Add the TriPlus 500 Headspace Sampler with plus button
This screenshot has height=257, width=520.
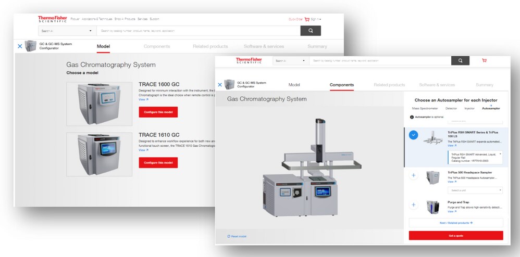[x=413, y=175]
